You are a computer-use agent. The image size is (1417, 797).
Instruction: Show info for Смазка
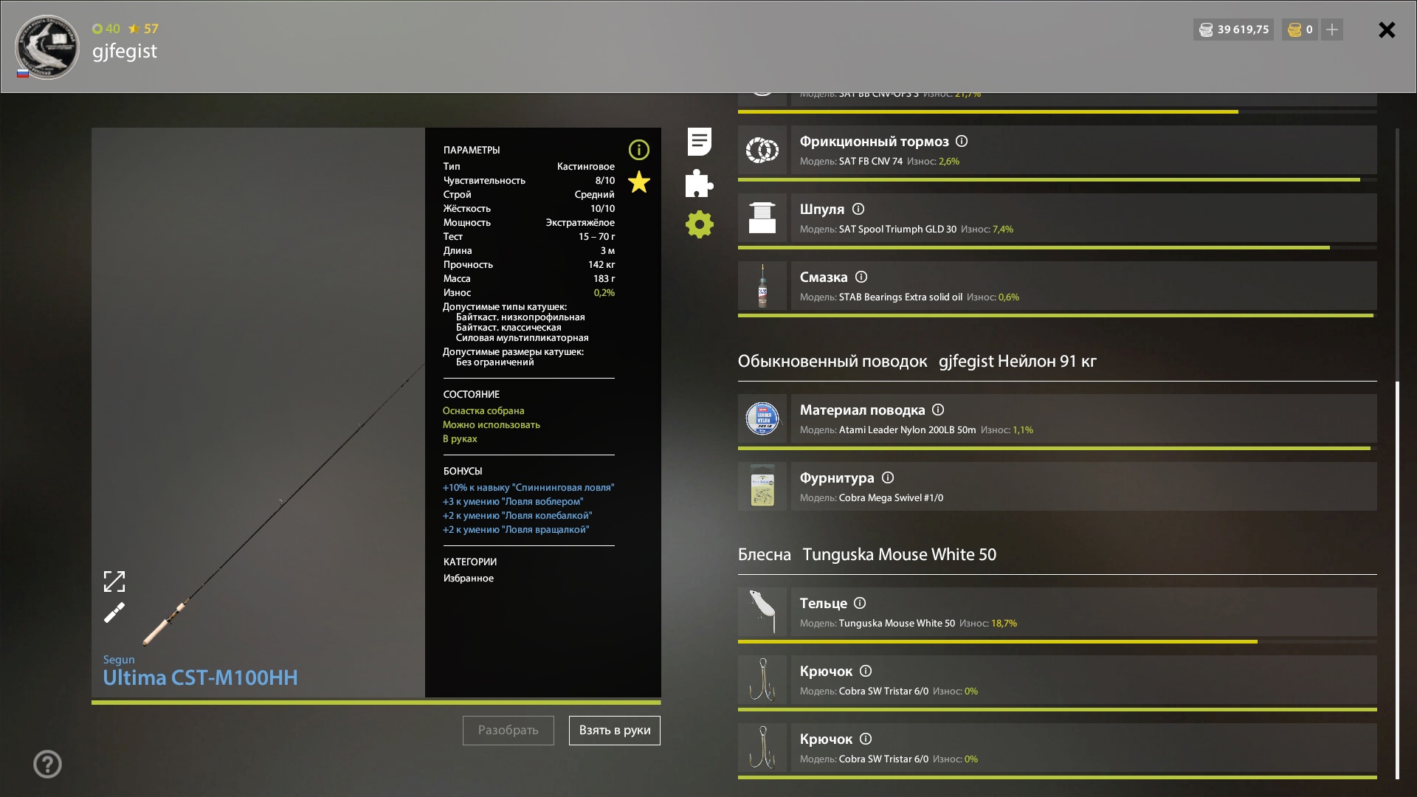tap(861, 277)
